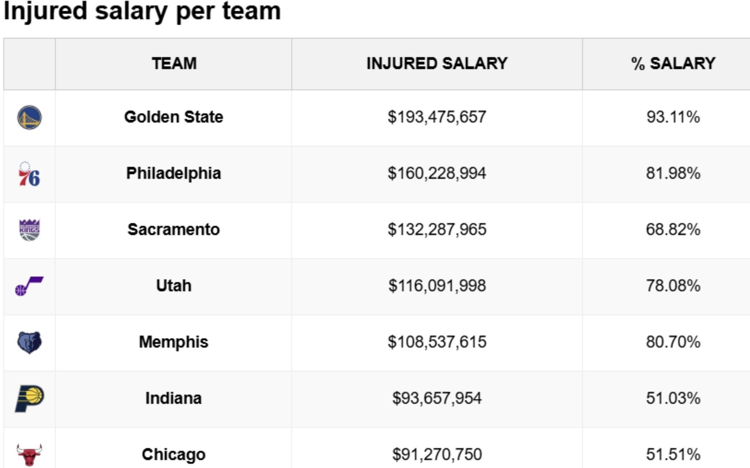Click the Utah Jazz logo
This screenshot has height=468, width=750.
click(29, 286)
